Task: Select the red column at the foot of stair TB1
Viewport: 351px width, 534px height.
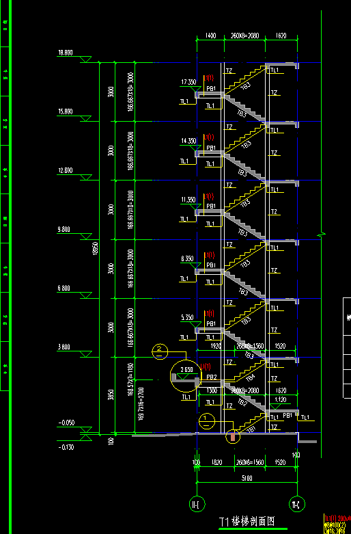Action: pos(233,437)
